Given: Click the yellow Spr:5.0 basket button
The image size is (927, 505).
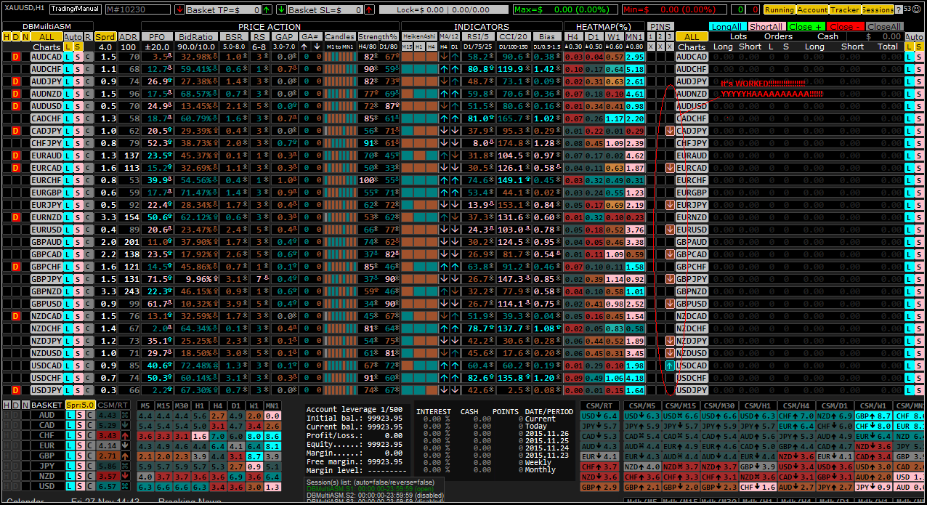Looking at the screenshot, I should pyautogui.click(x=80, y=405).
